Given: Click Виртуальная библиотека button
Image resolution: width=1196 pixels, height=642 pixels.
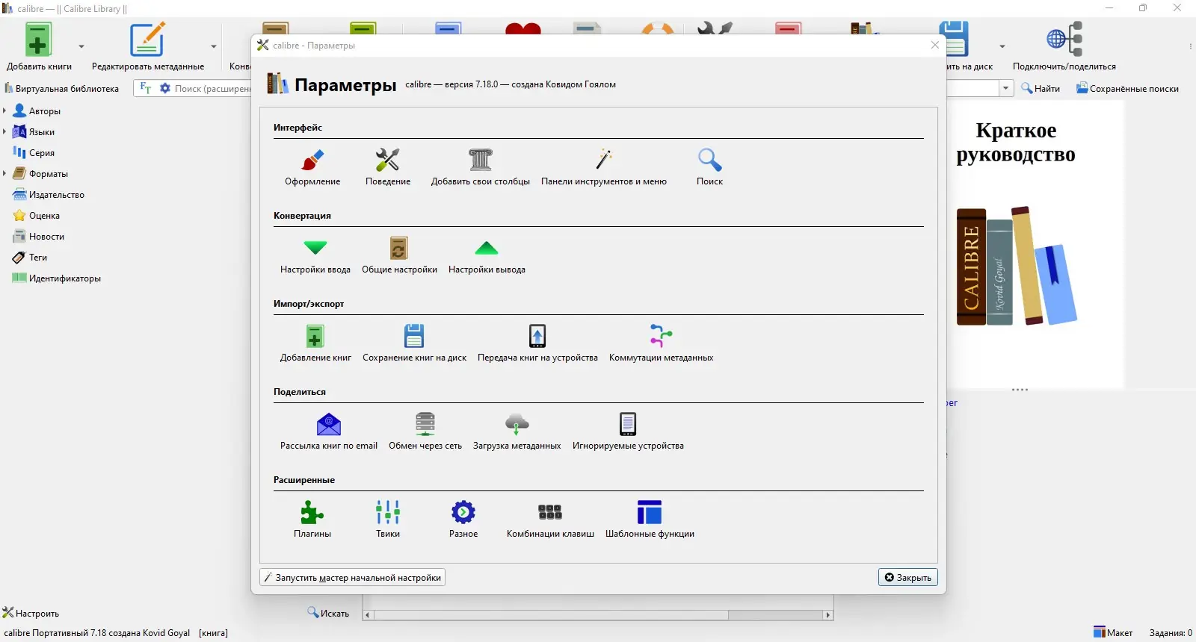Looking at the screenshot, I should click(x=61, y=88).
